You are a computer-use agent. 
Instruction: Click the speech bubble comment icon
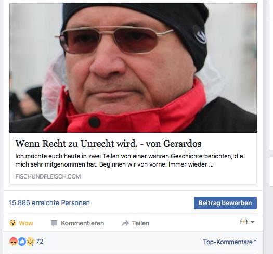54,223
